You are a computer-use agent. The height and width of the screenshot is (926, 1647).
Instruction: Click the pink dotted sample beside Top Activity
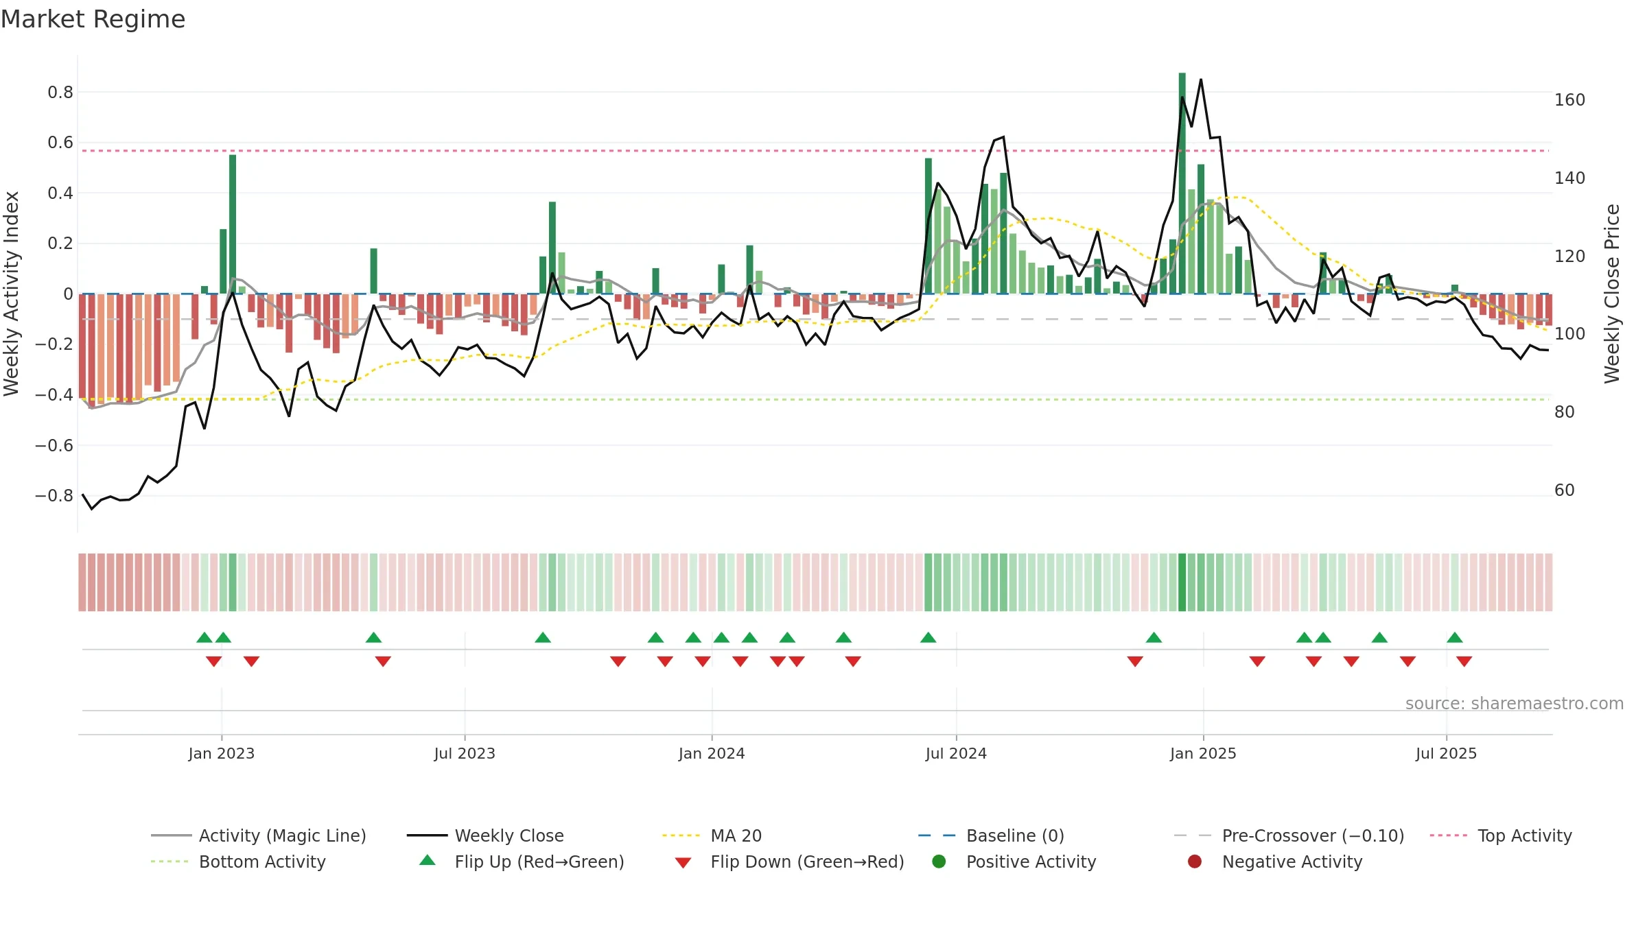[x=1449, y=835]
